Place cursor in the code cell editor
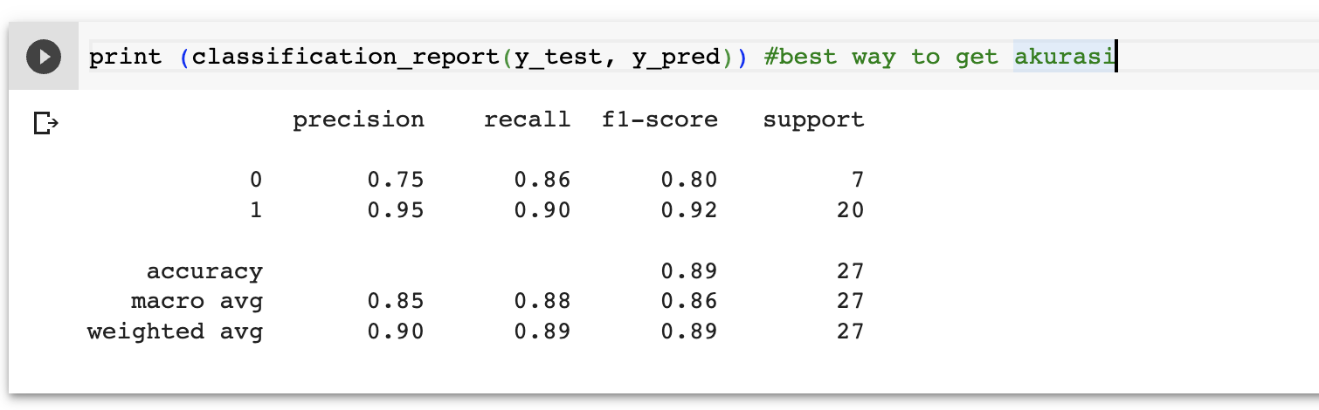This screenshot has height=410, width=1319. point(699,58)
